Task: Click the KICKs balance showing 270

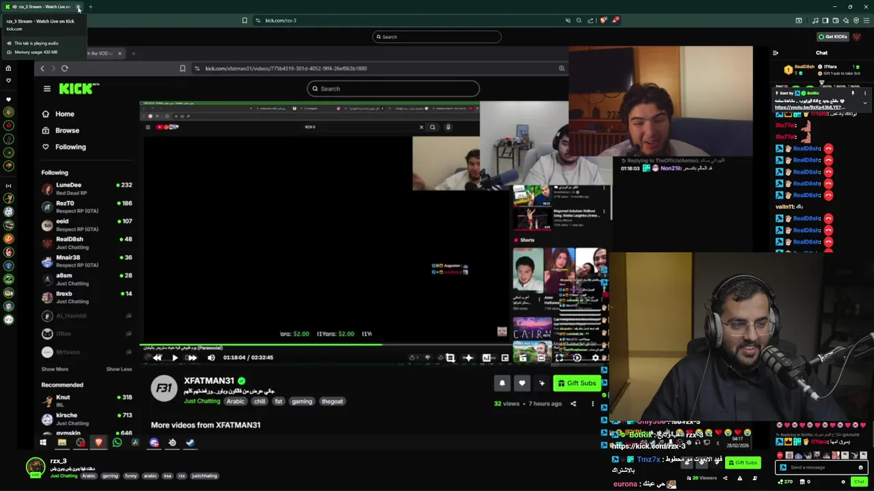Action: pyautogui.click(x=785, y=481)
